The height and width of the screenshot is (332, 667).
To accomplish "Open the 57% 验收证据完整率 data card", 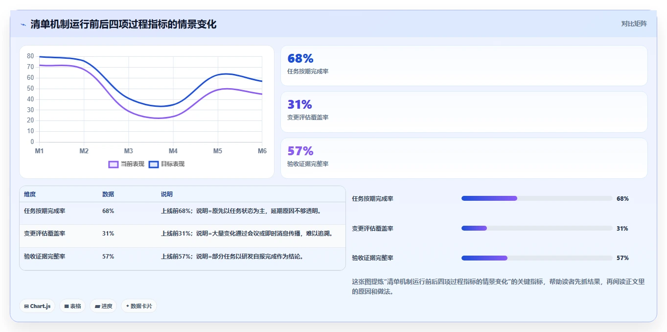I will (x=464, y=158).
